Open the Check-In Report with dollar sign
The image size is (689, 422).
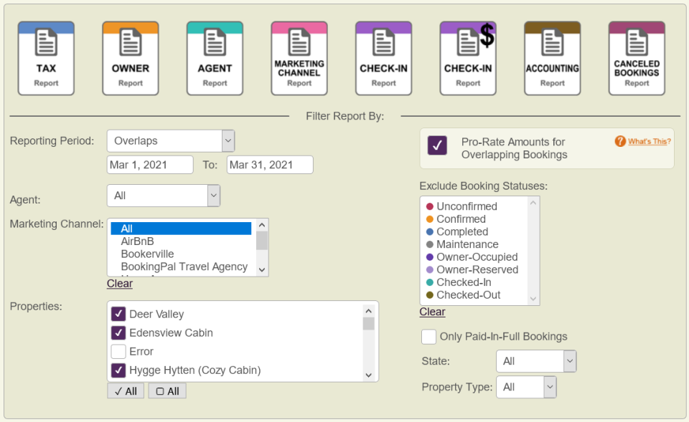(468, 58)
